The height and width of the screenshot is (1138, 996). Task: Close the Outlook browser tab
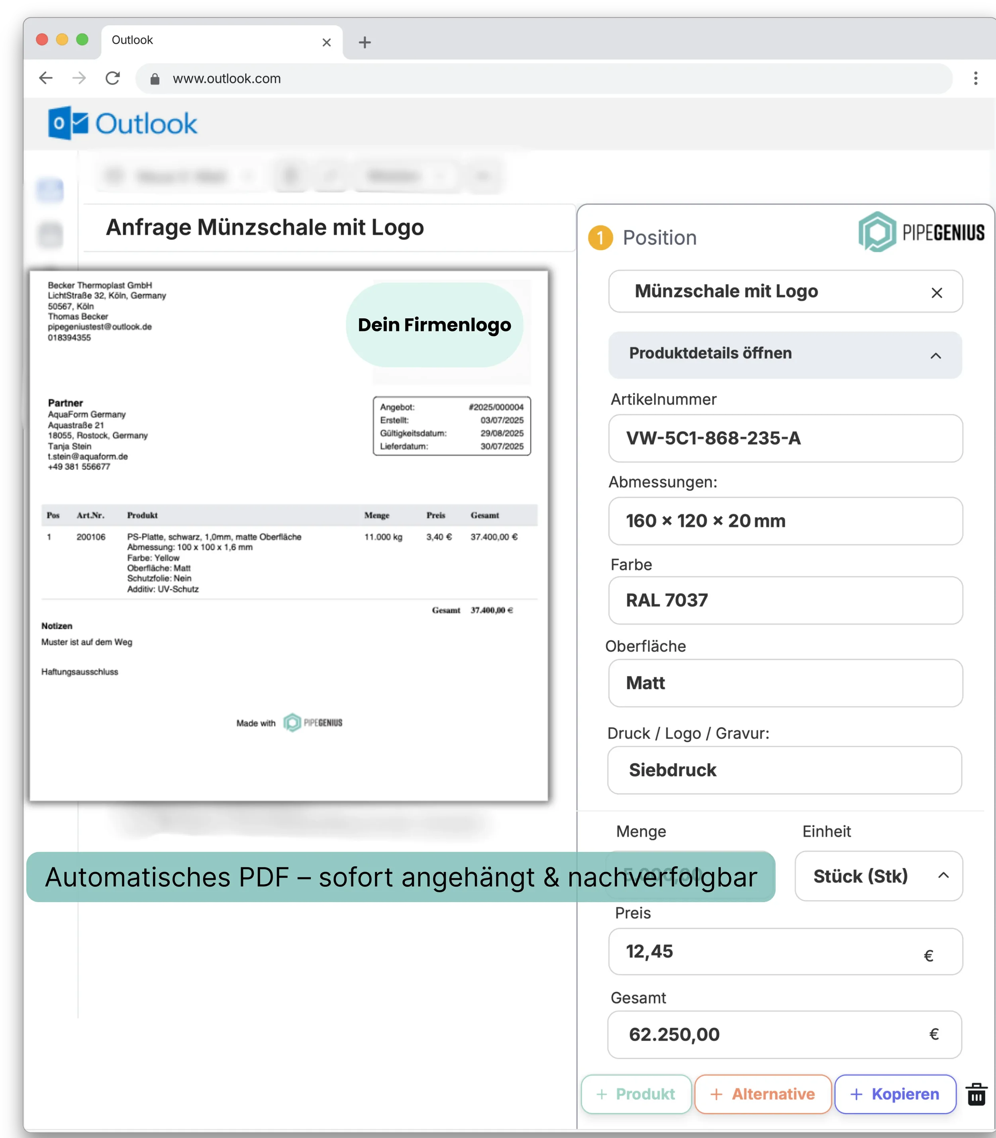pos(326,42)
